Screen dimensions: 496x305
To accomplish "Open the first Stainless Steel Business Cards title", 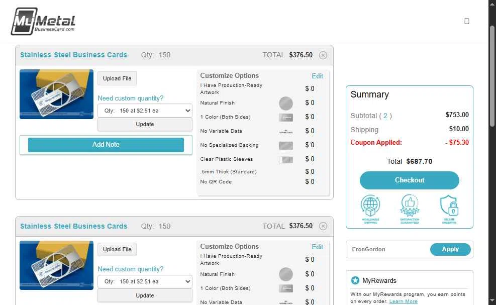I will [x=74, y=55].
